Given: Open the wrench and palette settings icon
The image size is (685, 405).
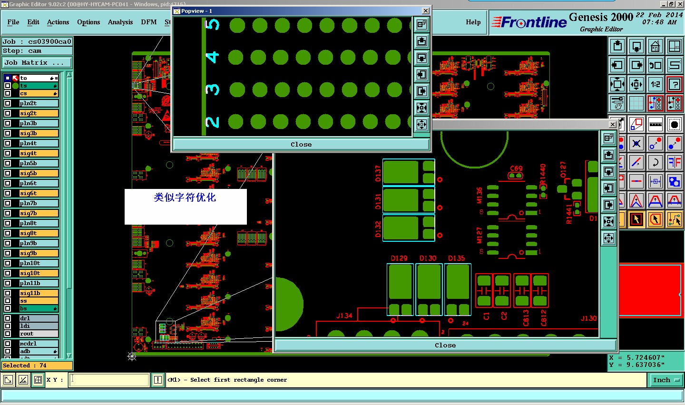Looking at the screenshot, I should [617, 103].
